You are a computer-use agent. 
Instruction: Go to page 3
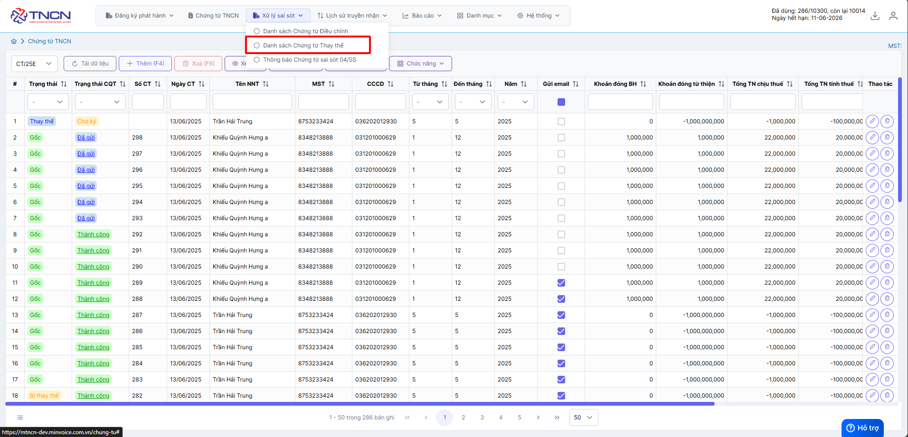point(482,418)
